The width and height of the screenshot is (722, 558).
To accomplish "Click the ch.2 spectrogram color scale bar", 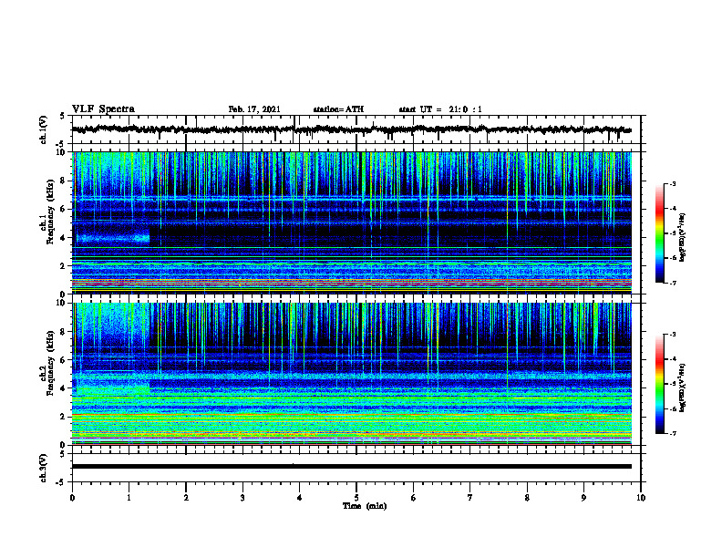I will point(659,384).
